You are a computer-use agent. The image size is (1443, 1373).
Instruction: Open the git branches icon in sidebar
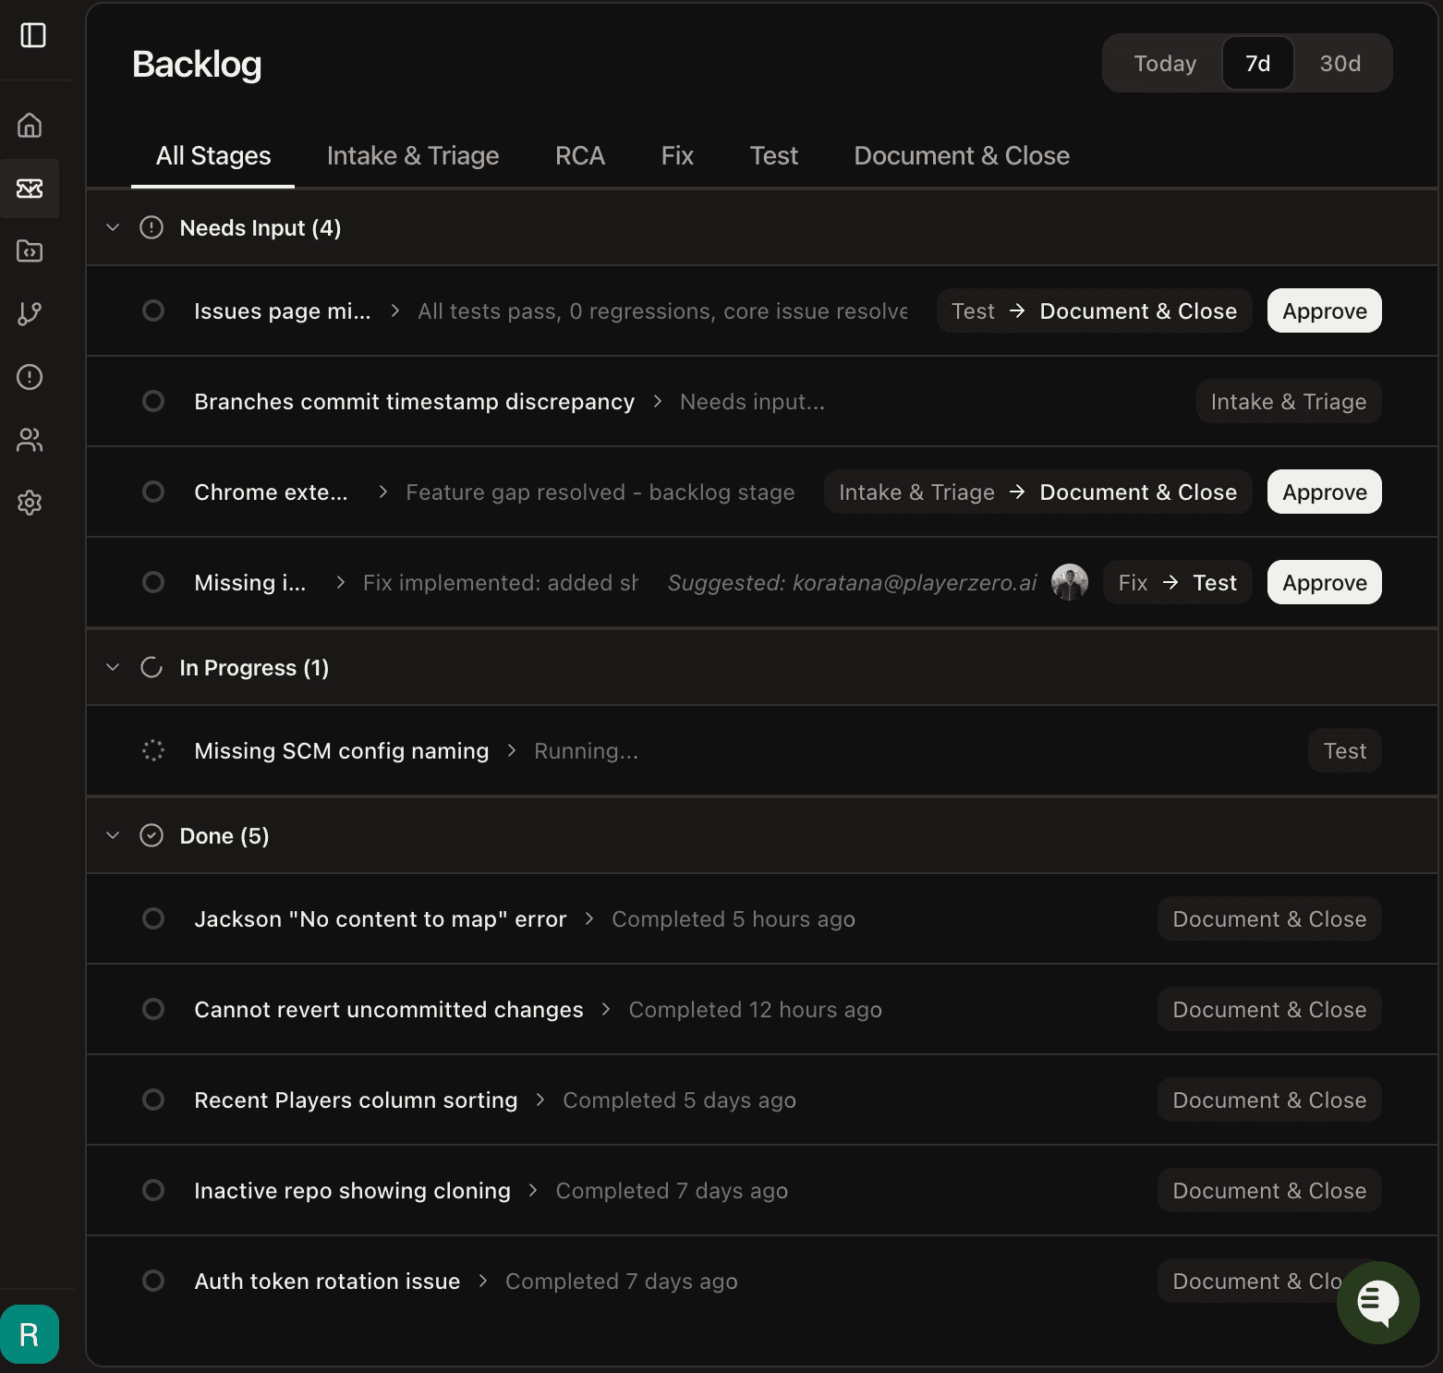coord(30,314)
